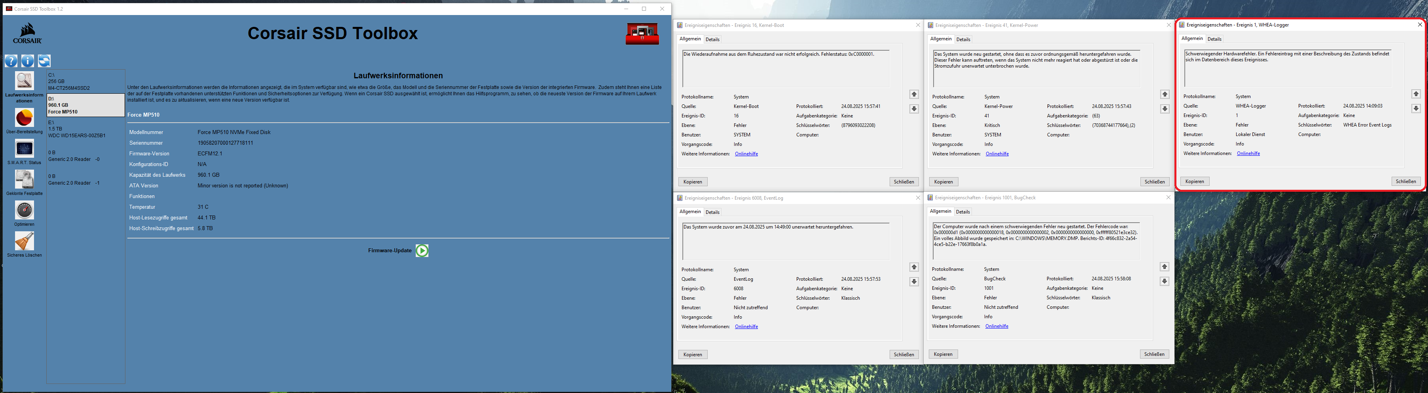Switch to Details tab in EventLog 6008 window
Viewport: 1428px width, 393px height.
[x=712, y=212]
